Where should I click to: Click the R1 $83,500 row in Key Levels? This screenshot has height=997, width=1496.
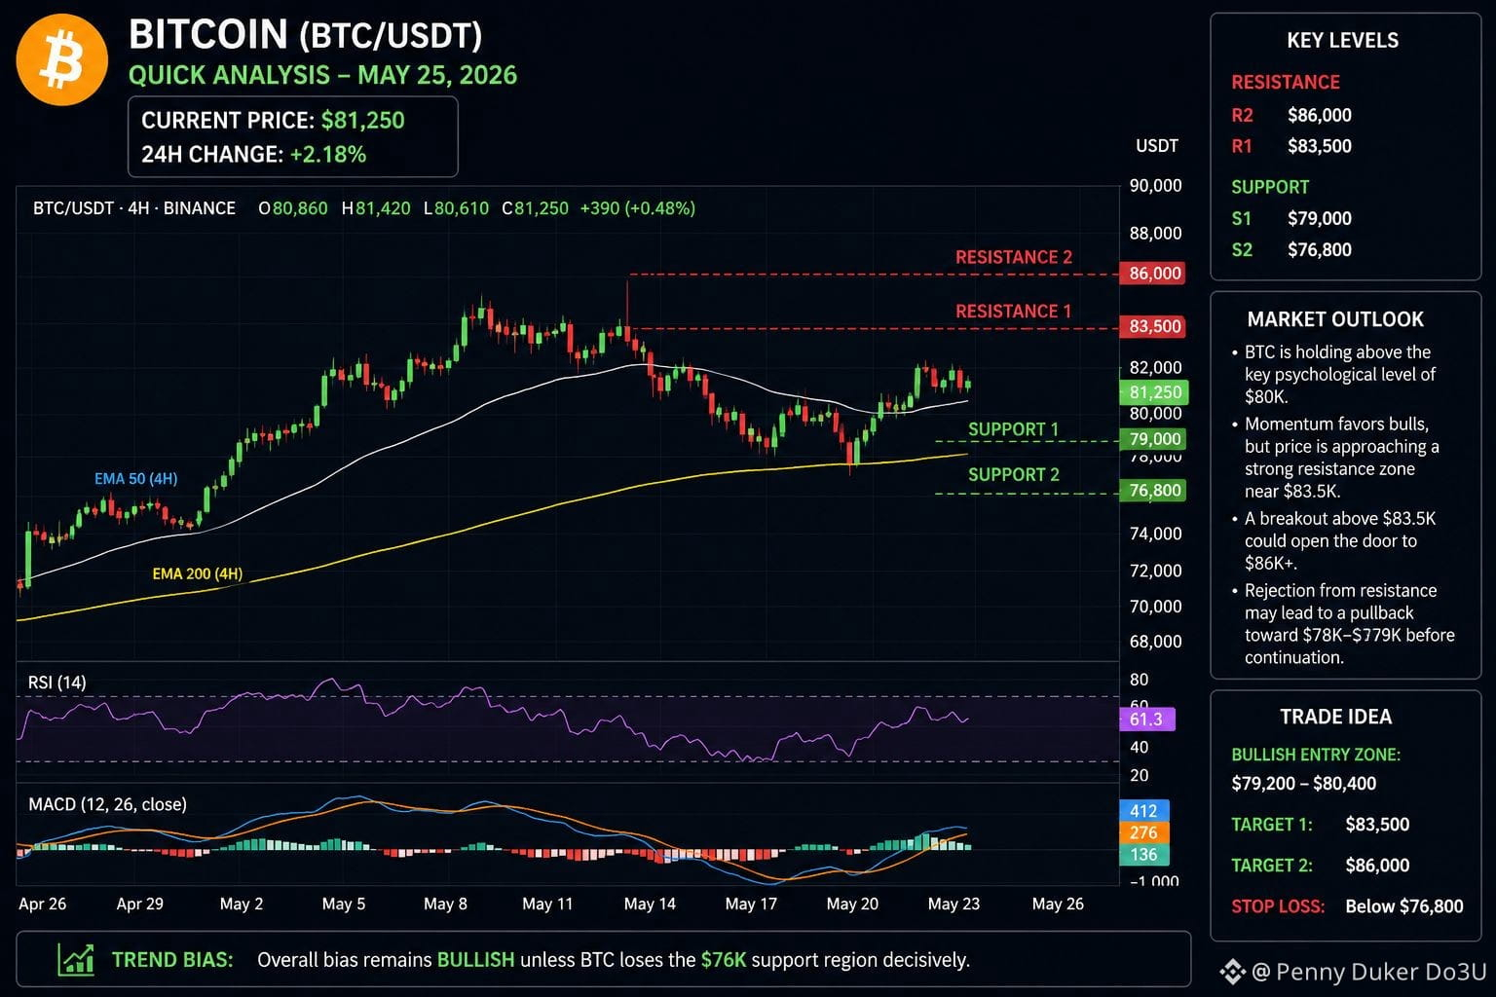1291,146
